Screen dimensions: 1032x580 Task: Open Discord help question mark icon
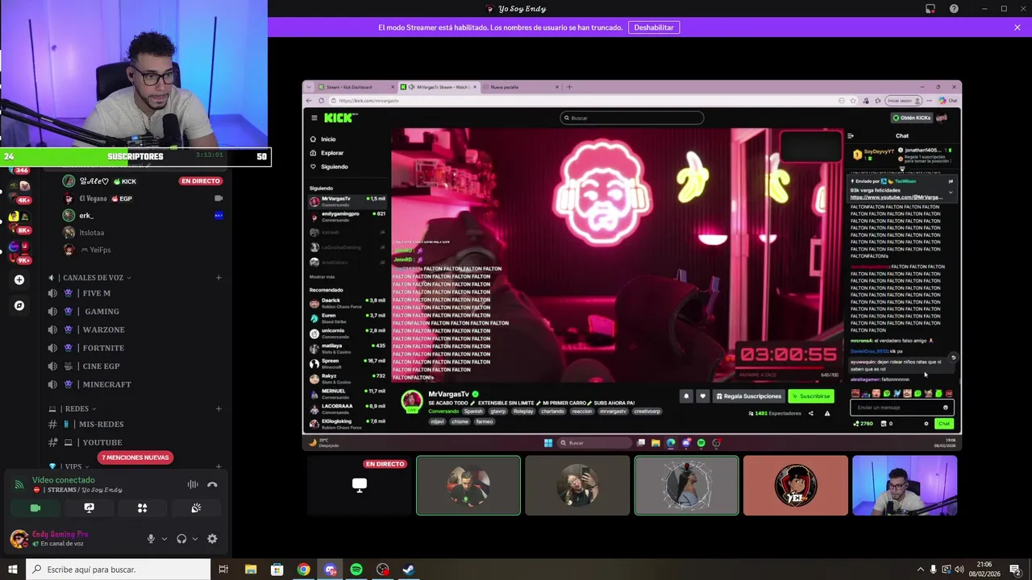pos(954,9)
